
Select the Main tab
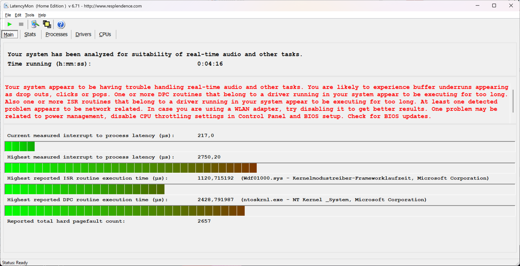pos(10,34)
